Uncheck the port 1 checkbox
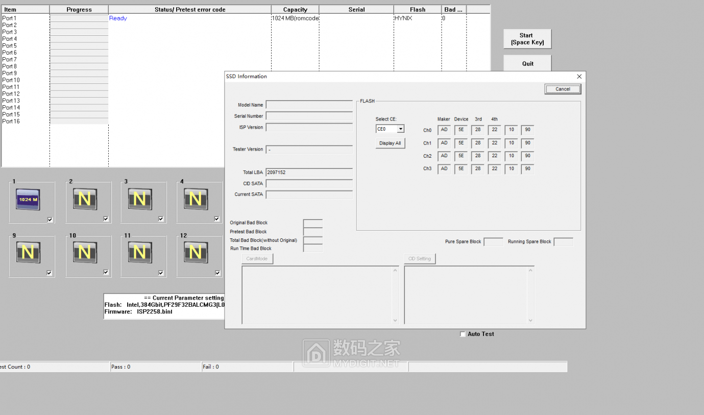 point(50,219)
